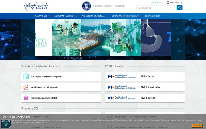Click the Politica de cookie-uri title
This screenshot has width=206, height=129.
click(x=16, y=117)
